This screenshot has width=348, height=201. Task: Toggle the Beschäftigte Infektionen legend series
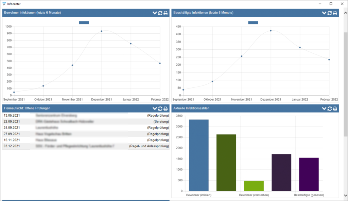point(253,23)
